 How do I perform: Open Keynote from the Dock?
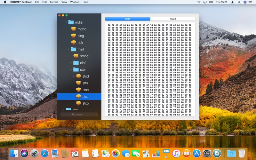pyautogui.click(x=166, y=154)
